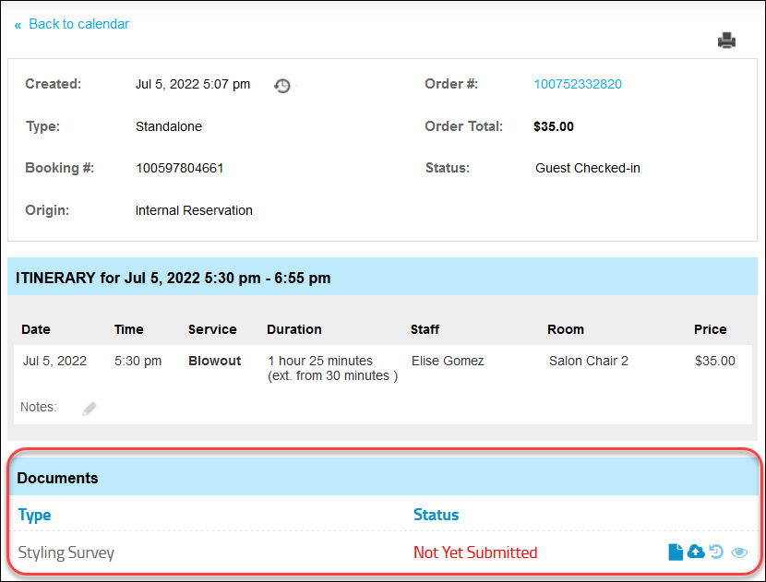Image resolution: width=766 pixels, height=582 pixels.
Task: Click the 'Blowout' service name
Action: point(214,361)
